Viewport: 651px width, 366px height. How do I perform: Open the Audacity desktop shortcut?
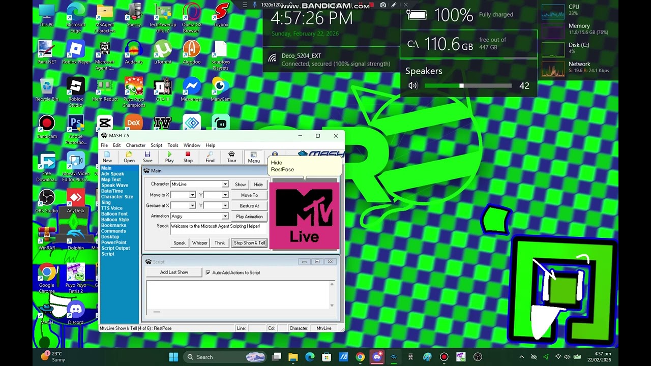click(134, 53)
